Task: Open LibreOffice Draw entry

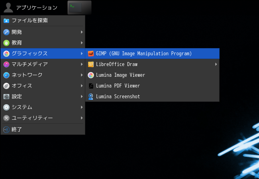Action: point(152,64)
